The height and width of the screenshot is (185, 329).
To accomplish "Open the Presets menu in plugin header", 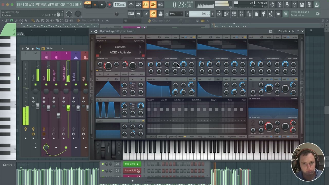I will 282,31.
